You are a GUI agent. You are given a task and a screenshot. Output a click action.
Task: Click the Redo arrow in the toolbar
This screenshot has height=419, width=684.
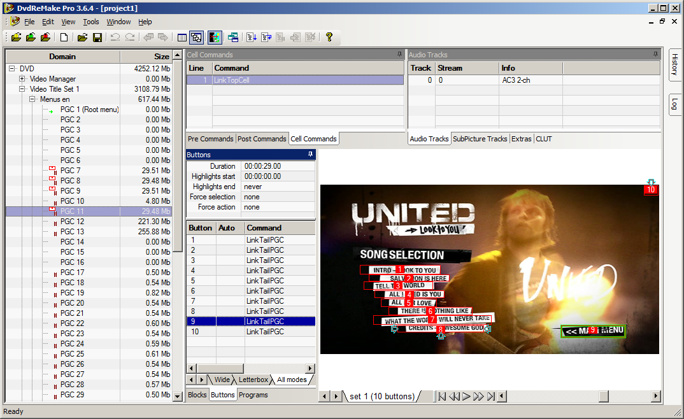pos(130,38)
